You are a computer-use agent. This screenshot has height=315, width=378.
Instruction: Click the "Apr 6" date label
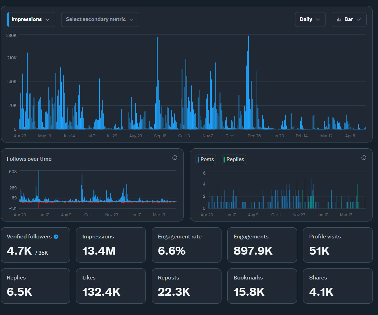tap(350, 136)
